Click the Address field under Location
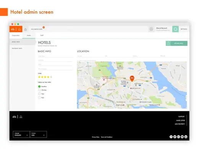The width and height of the screenshot is (199, 149). click(x=91, y=56)
